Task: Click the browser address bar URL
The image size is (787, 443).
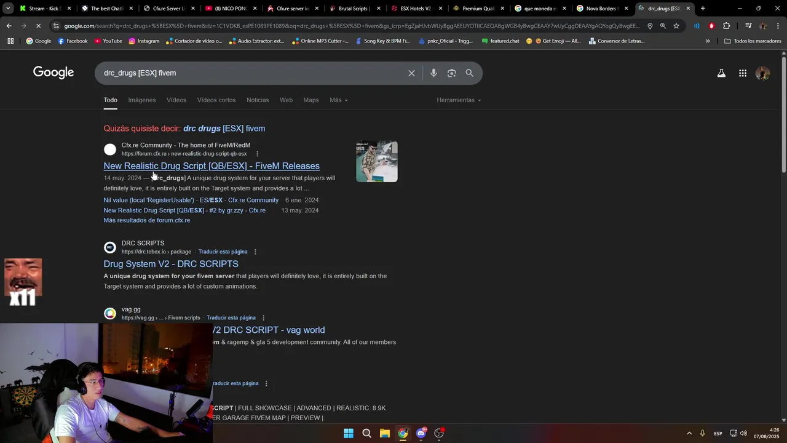Action: point(352,26)
